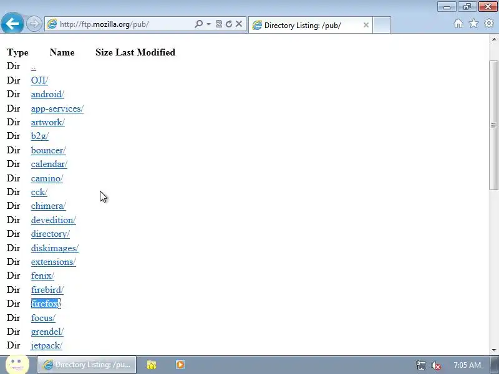Click the Forward navigation arrow
Image resolution: width=499 pixels, height=374 pixels.
pyautogui.click(x=34, y=24)
